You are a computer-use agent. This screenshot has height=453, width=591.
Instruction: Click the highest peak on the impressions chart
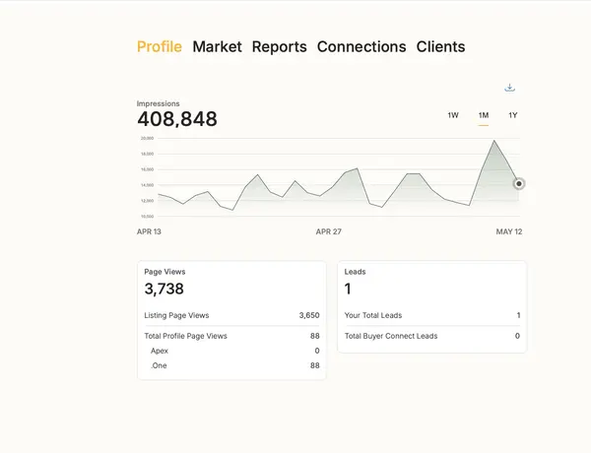tap(494, 141)
